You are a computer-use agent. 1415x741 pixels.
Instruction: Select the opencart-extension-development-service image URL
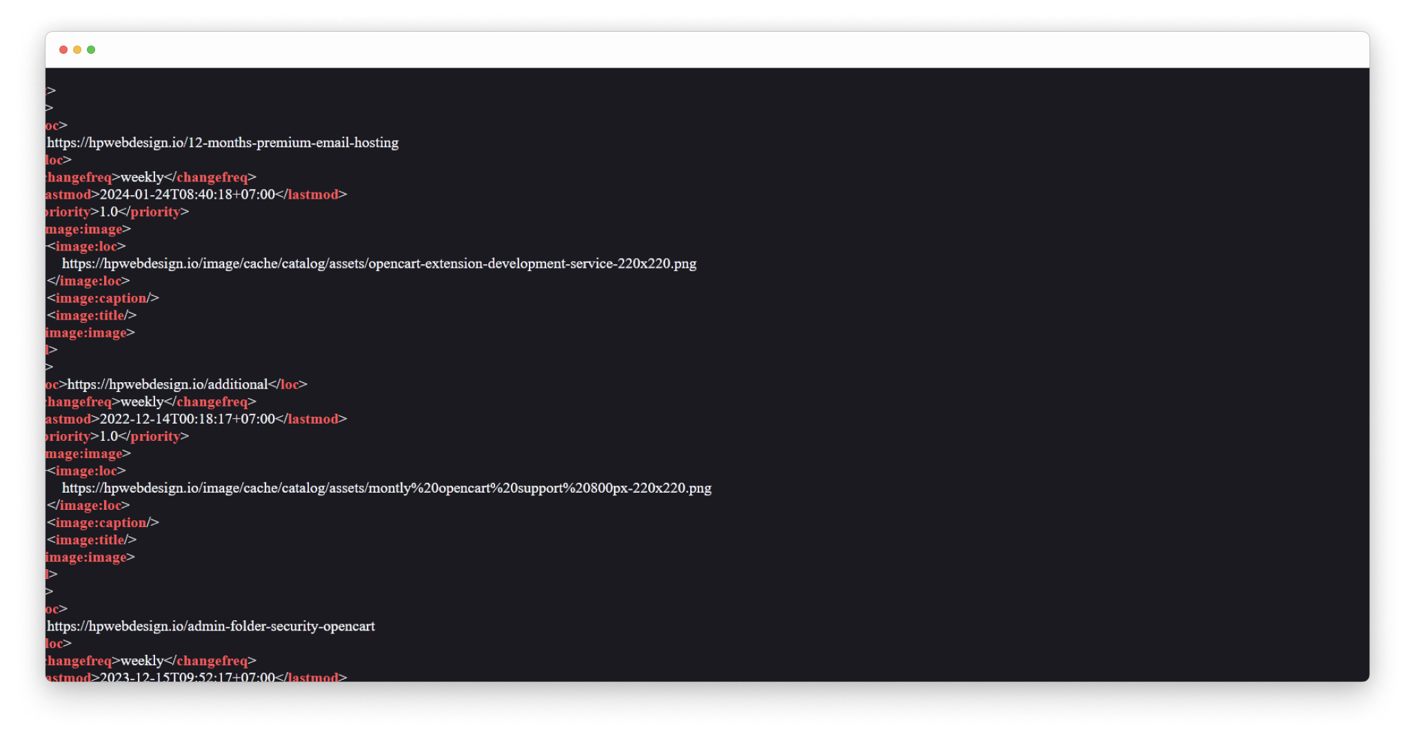click(x=379, y=264)
